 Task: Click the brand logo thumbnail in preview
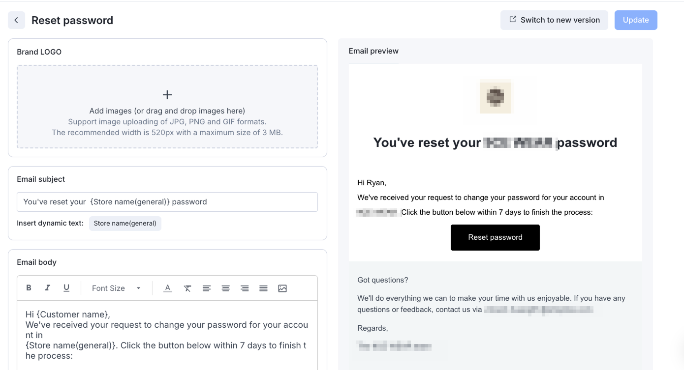496,97
